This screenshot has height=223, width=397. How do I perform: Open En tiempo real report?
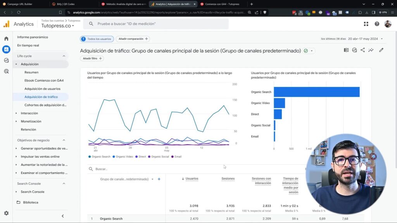tap(28, 45)
